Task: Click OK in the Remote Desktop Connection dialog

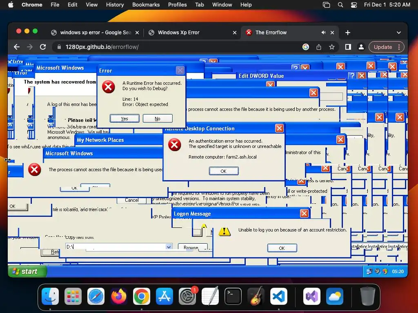Action: point(224,171)
